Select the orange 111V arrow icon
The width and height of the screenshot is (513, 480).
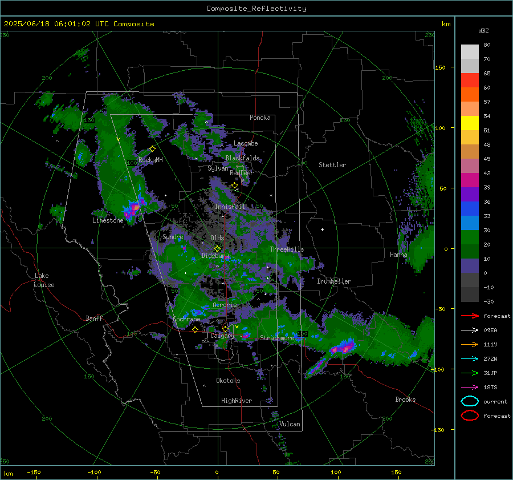tap(470, 344)
